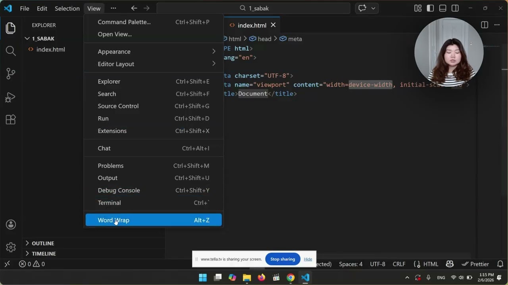Image resolution: width=508 pixels, height=285 pixels.
Task: Open the Explorer activity bar icon
Action: click(x=11, y=28)
